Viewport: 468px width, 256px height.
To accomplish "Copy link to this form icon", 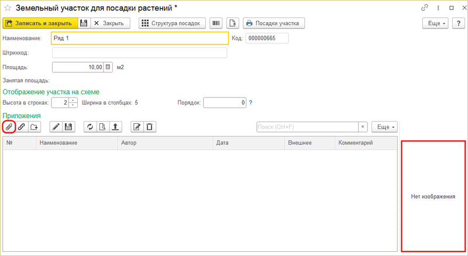I will tap(425, 8).
